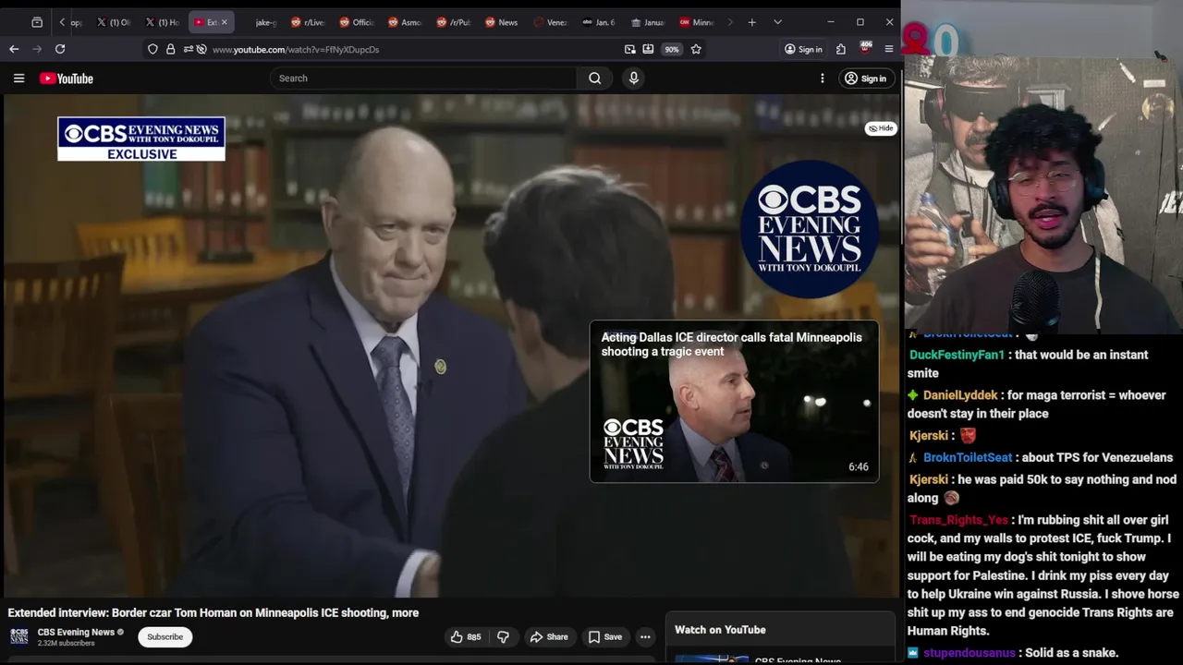Open YouTube guide hamburger menu

click(x=18, y=79)
